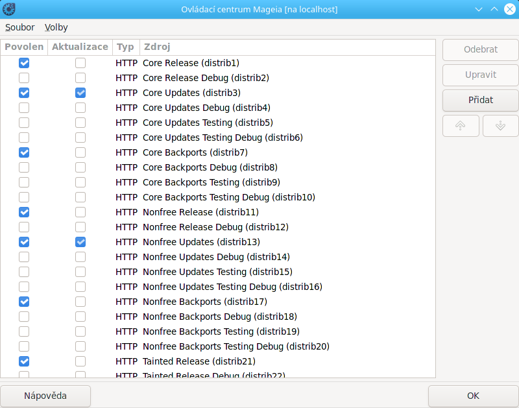Image resolution: width=519 pixels, height=408 pixels.
Task: Disable Povolen for Core Backports (distrib7)
Action: coord(24,152)
